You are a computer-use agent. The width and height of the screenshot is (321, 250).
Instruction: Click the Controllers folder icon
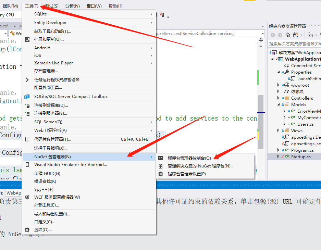click(287, 98)
